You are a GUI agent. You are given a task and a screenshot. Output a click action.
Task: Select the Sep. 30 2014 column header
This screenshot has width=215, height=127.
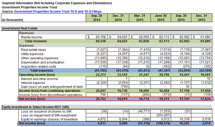(97, 18)
